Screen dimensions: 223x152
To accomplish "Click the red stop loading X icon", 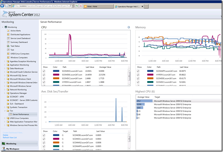I will tap(81, 6).
